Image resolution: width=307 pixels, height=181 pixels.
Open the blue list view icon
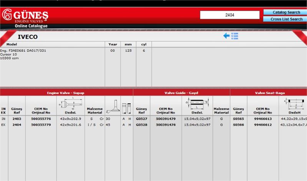point(234,36)
